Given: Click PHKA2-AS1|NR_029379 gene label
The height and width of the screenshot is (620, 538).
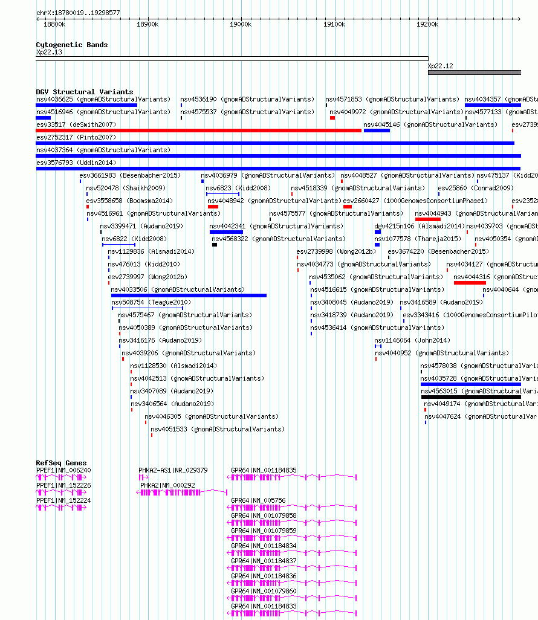Looking at the screenshot, I should pyautogui.click(x=173, y=470).
